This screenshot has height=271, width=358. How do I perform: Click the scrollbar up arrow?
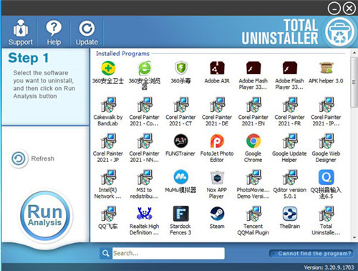tap(354, 53)
